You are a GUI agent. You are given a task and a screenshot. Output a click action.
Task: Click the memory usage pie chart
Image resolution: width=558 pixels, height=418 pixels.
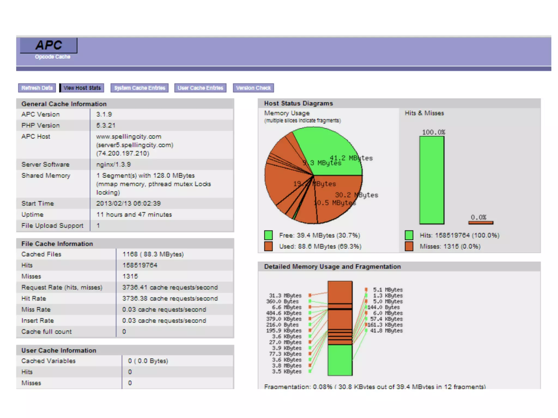[x=313, y=175]
